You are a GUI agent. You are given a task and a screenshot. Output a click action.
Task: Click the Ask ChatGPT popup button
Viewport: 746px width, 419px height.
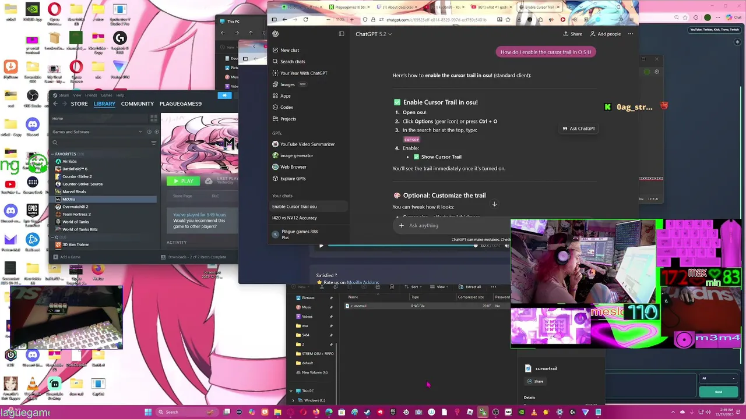[x=578, y=129]
